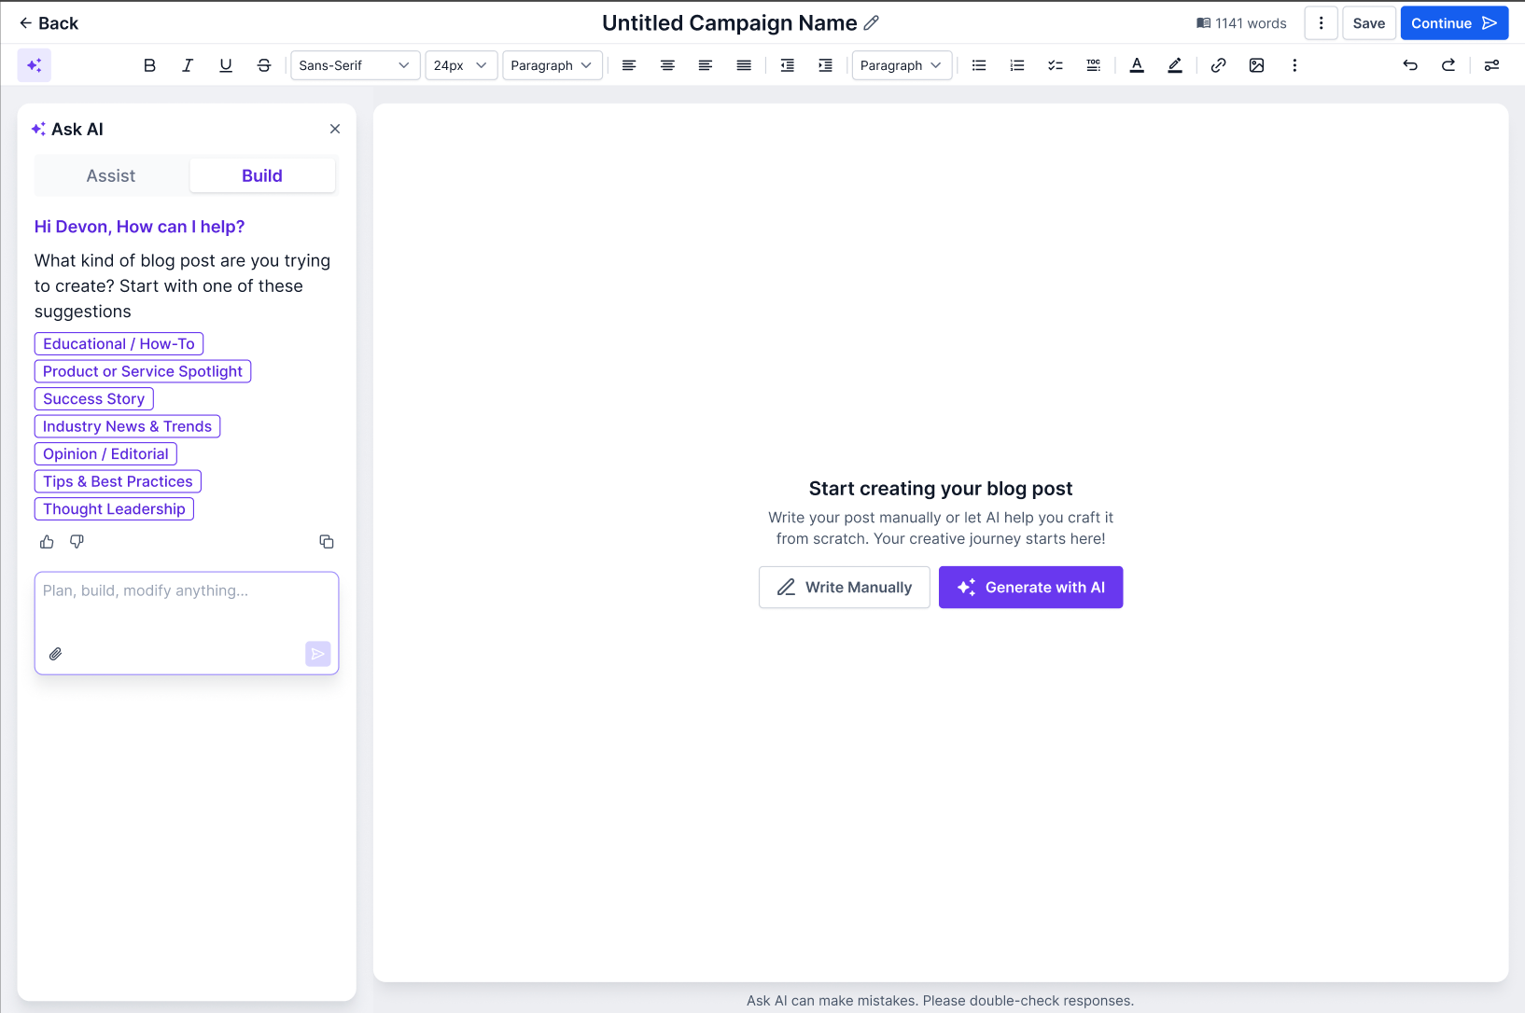The width and height of the screenshot is (1525, 1013).
Task: Click Generate with AI button
Action: [1031, 588]
